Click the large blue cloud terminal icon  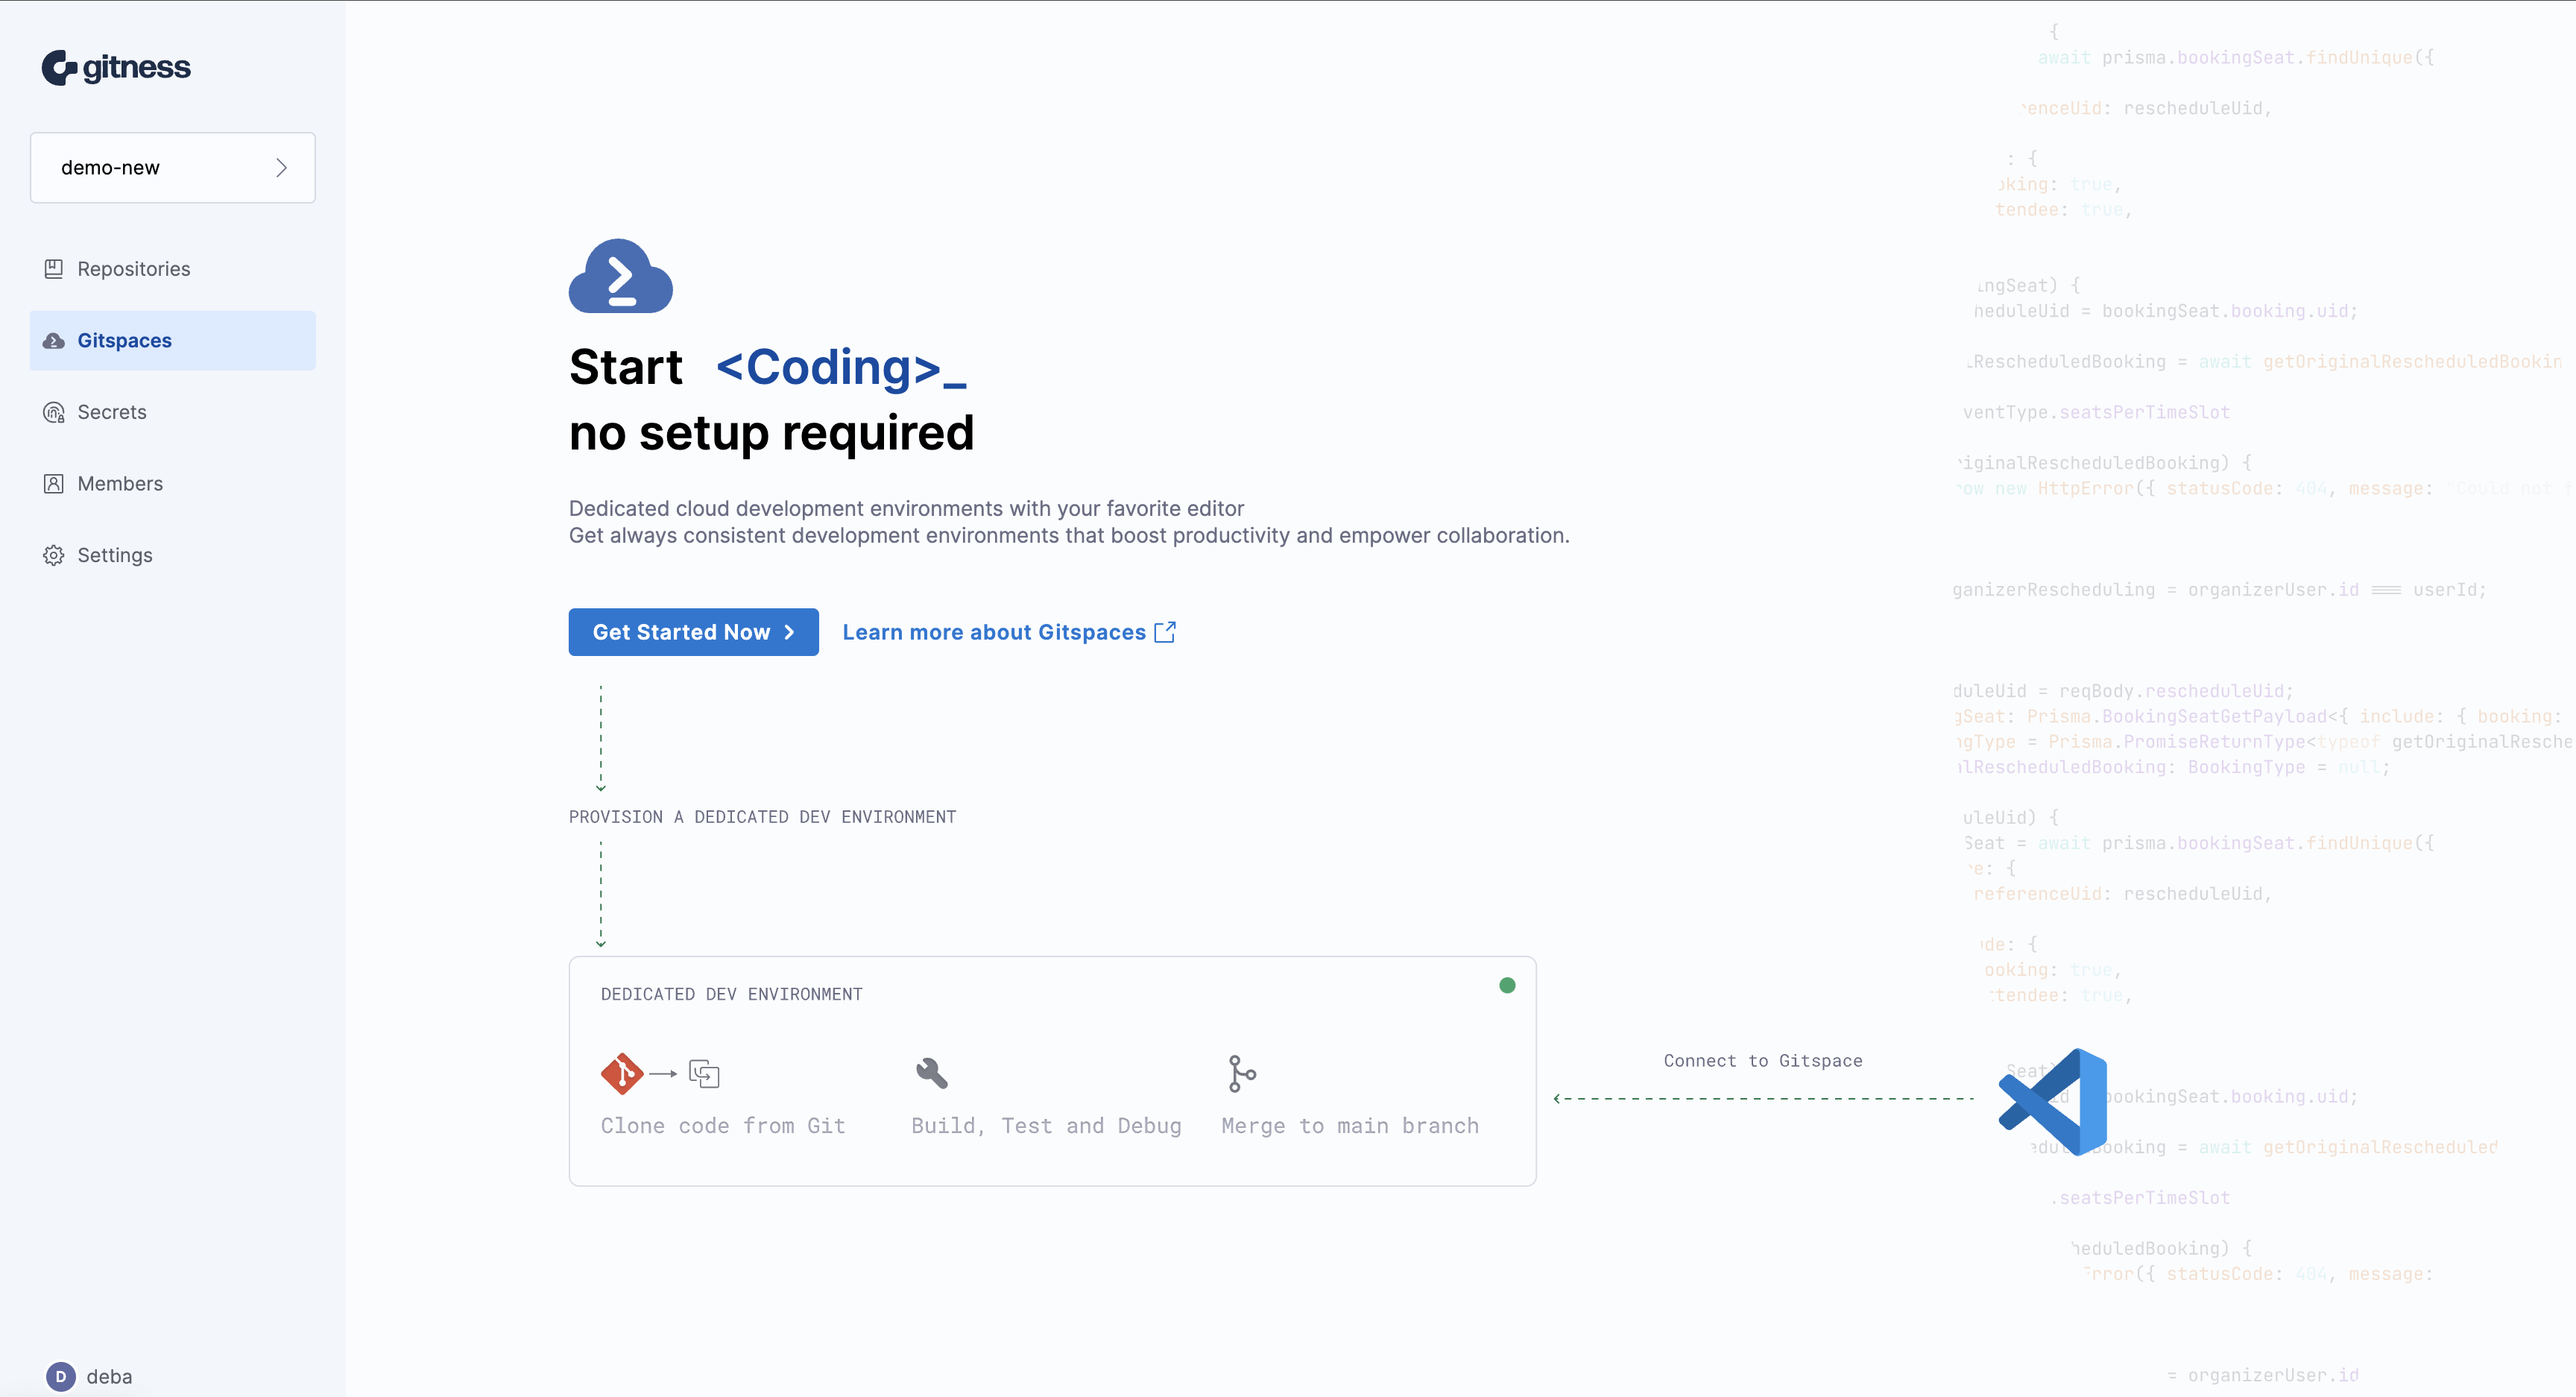pyautogui.click(x=620, y=276)
